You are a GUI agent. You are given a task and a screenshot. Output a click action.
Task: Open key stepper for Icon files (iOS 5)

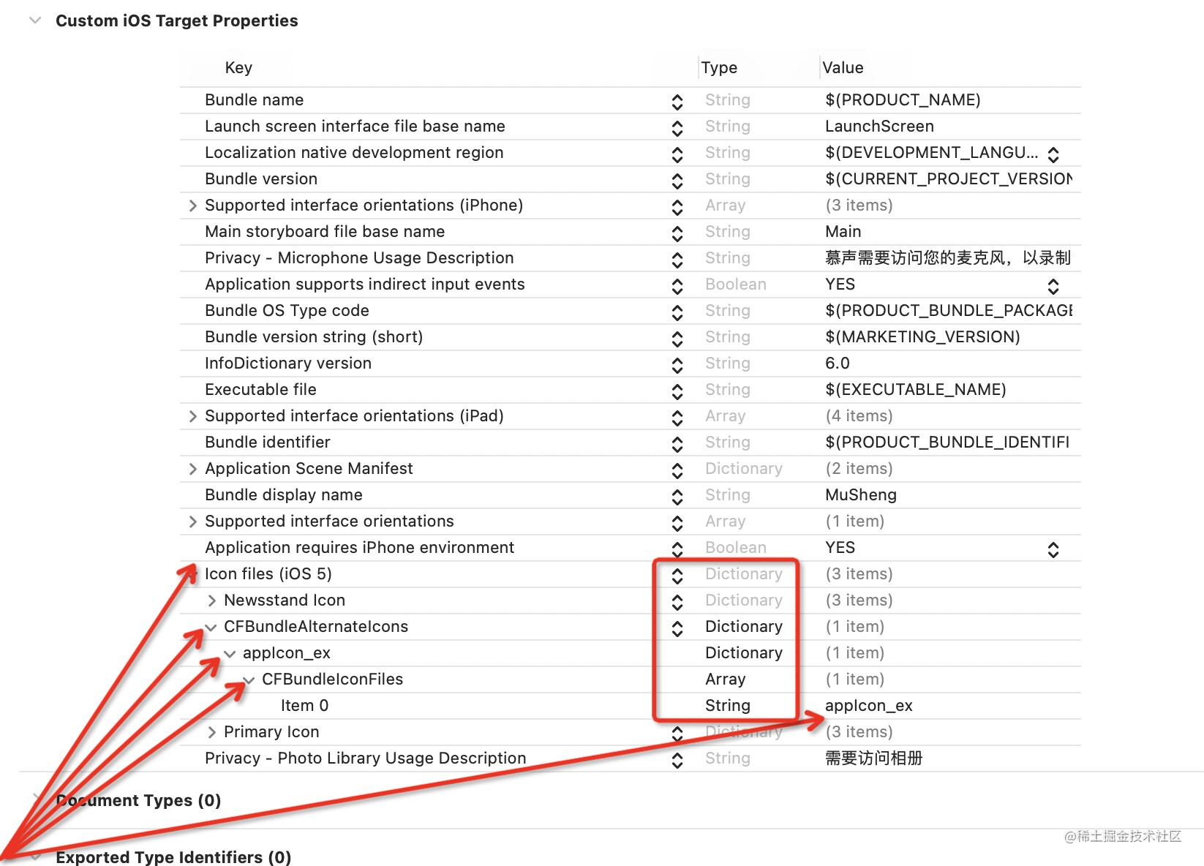pos(677,576)
